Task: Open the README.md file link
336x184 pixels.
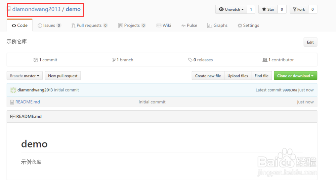Action: [x=28, y=102]
